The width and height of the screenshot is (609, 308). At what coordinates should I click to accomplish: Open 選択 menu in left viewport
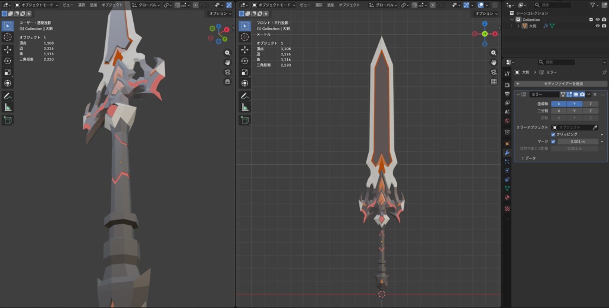coord(81,5)
